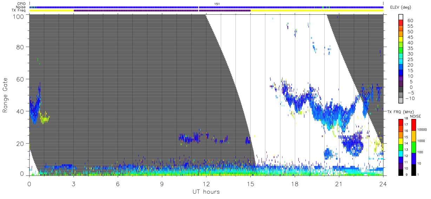The height and width of the screenshot is (199, 431).
Task: Click the 1 label in NOISE legend
Action: [419, 174]
